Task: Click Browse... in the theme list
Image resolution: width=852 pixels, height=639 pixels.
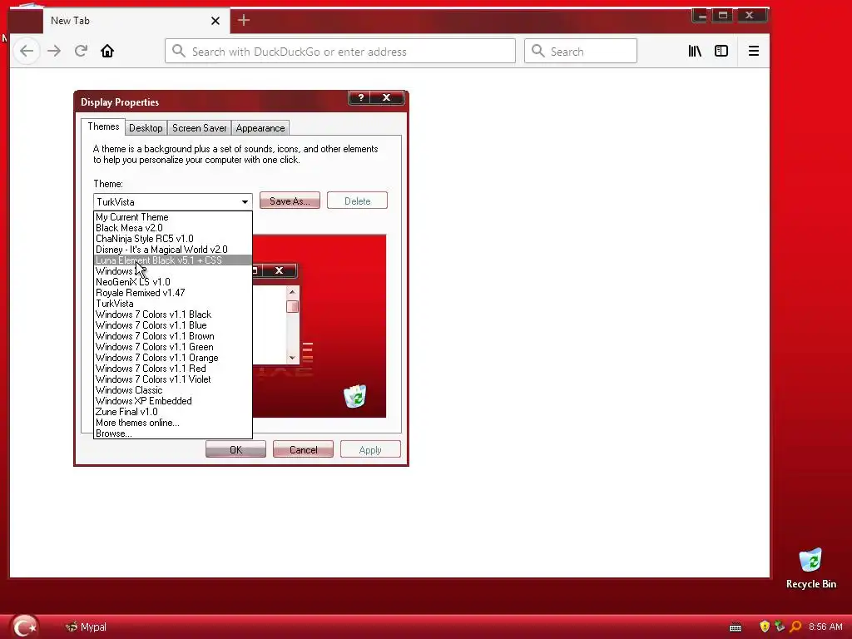Action: point(173,433)
